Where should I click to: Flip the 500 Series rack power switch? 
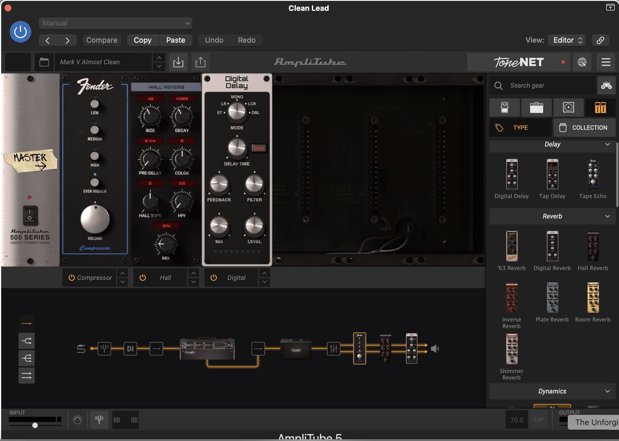(30, 215)
